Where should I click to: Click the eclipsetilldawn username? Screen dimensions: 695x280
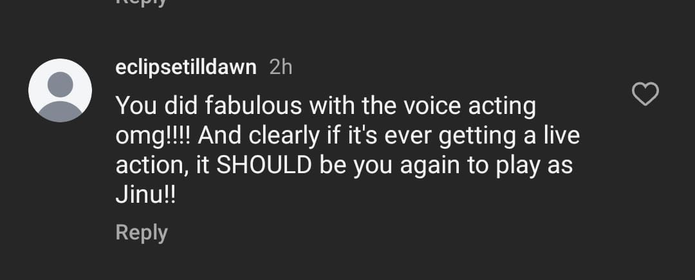(186, 67)
